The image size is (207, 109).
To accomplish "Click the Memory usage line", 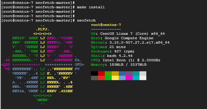I will pos(119,65).
